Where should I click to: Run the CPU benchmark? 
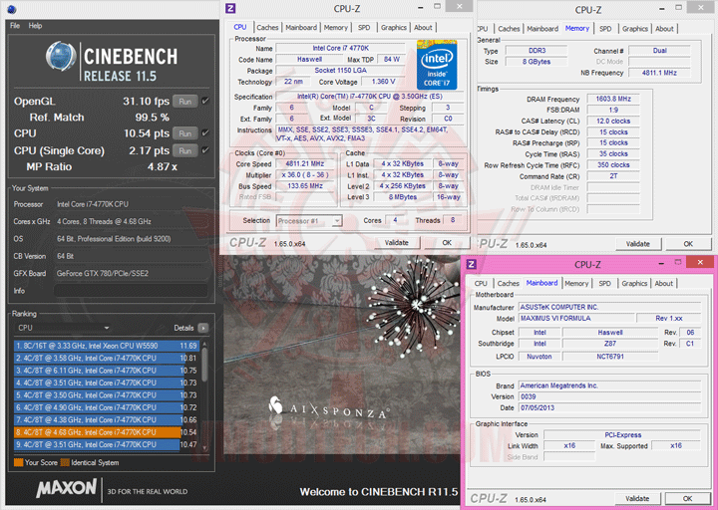(185, 133)
